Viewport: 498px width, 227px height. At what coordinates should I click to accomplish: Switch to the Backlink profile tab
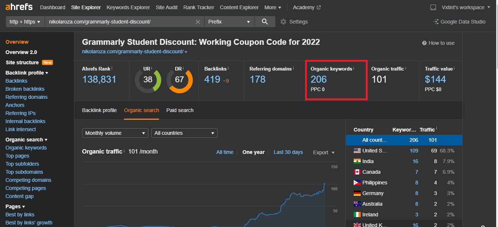(x=99, y=110)
